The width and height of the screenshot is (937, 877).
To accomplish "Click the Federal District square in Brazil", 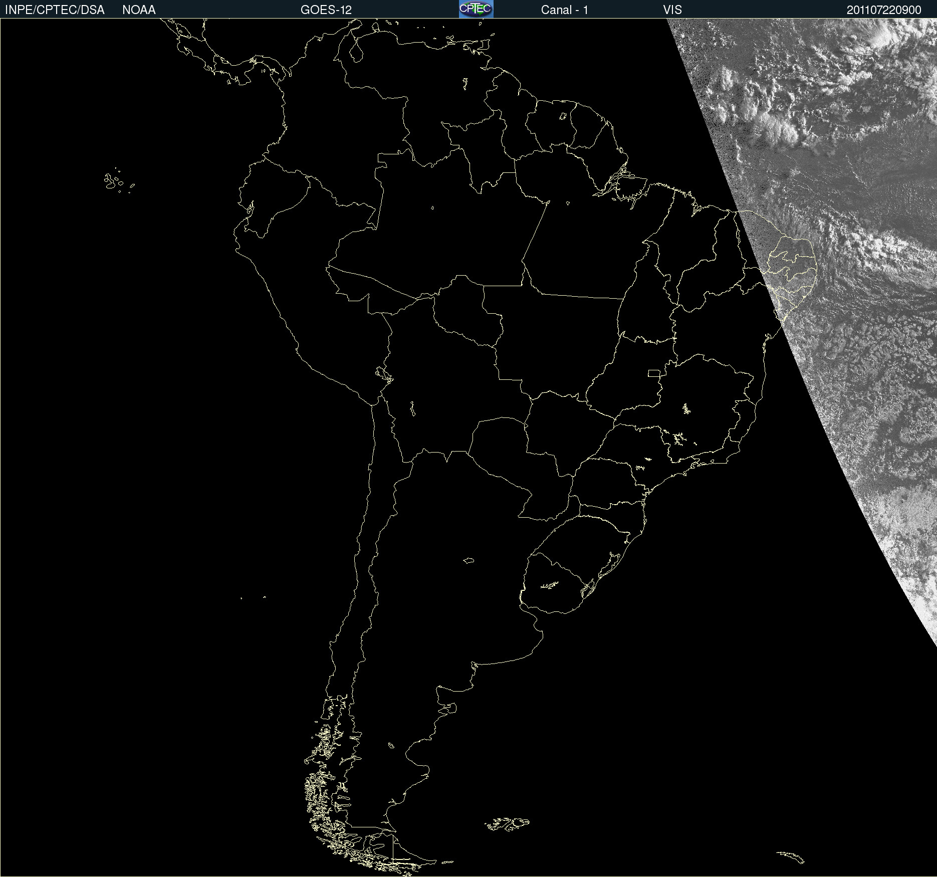I will (654, 373).
